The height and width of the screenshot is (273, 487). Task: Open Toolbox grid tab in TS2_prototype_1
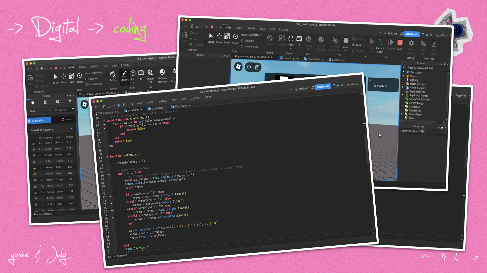click(x=45, y=102)
